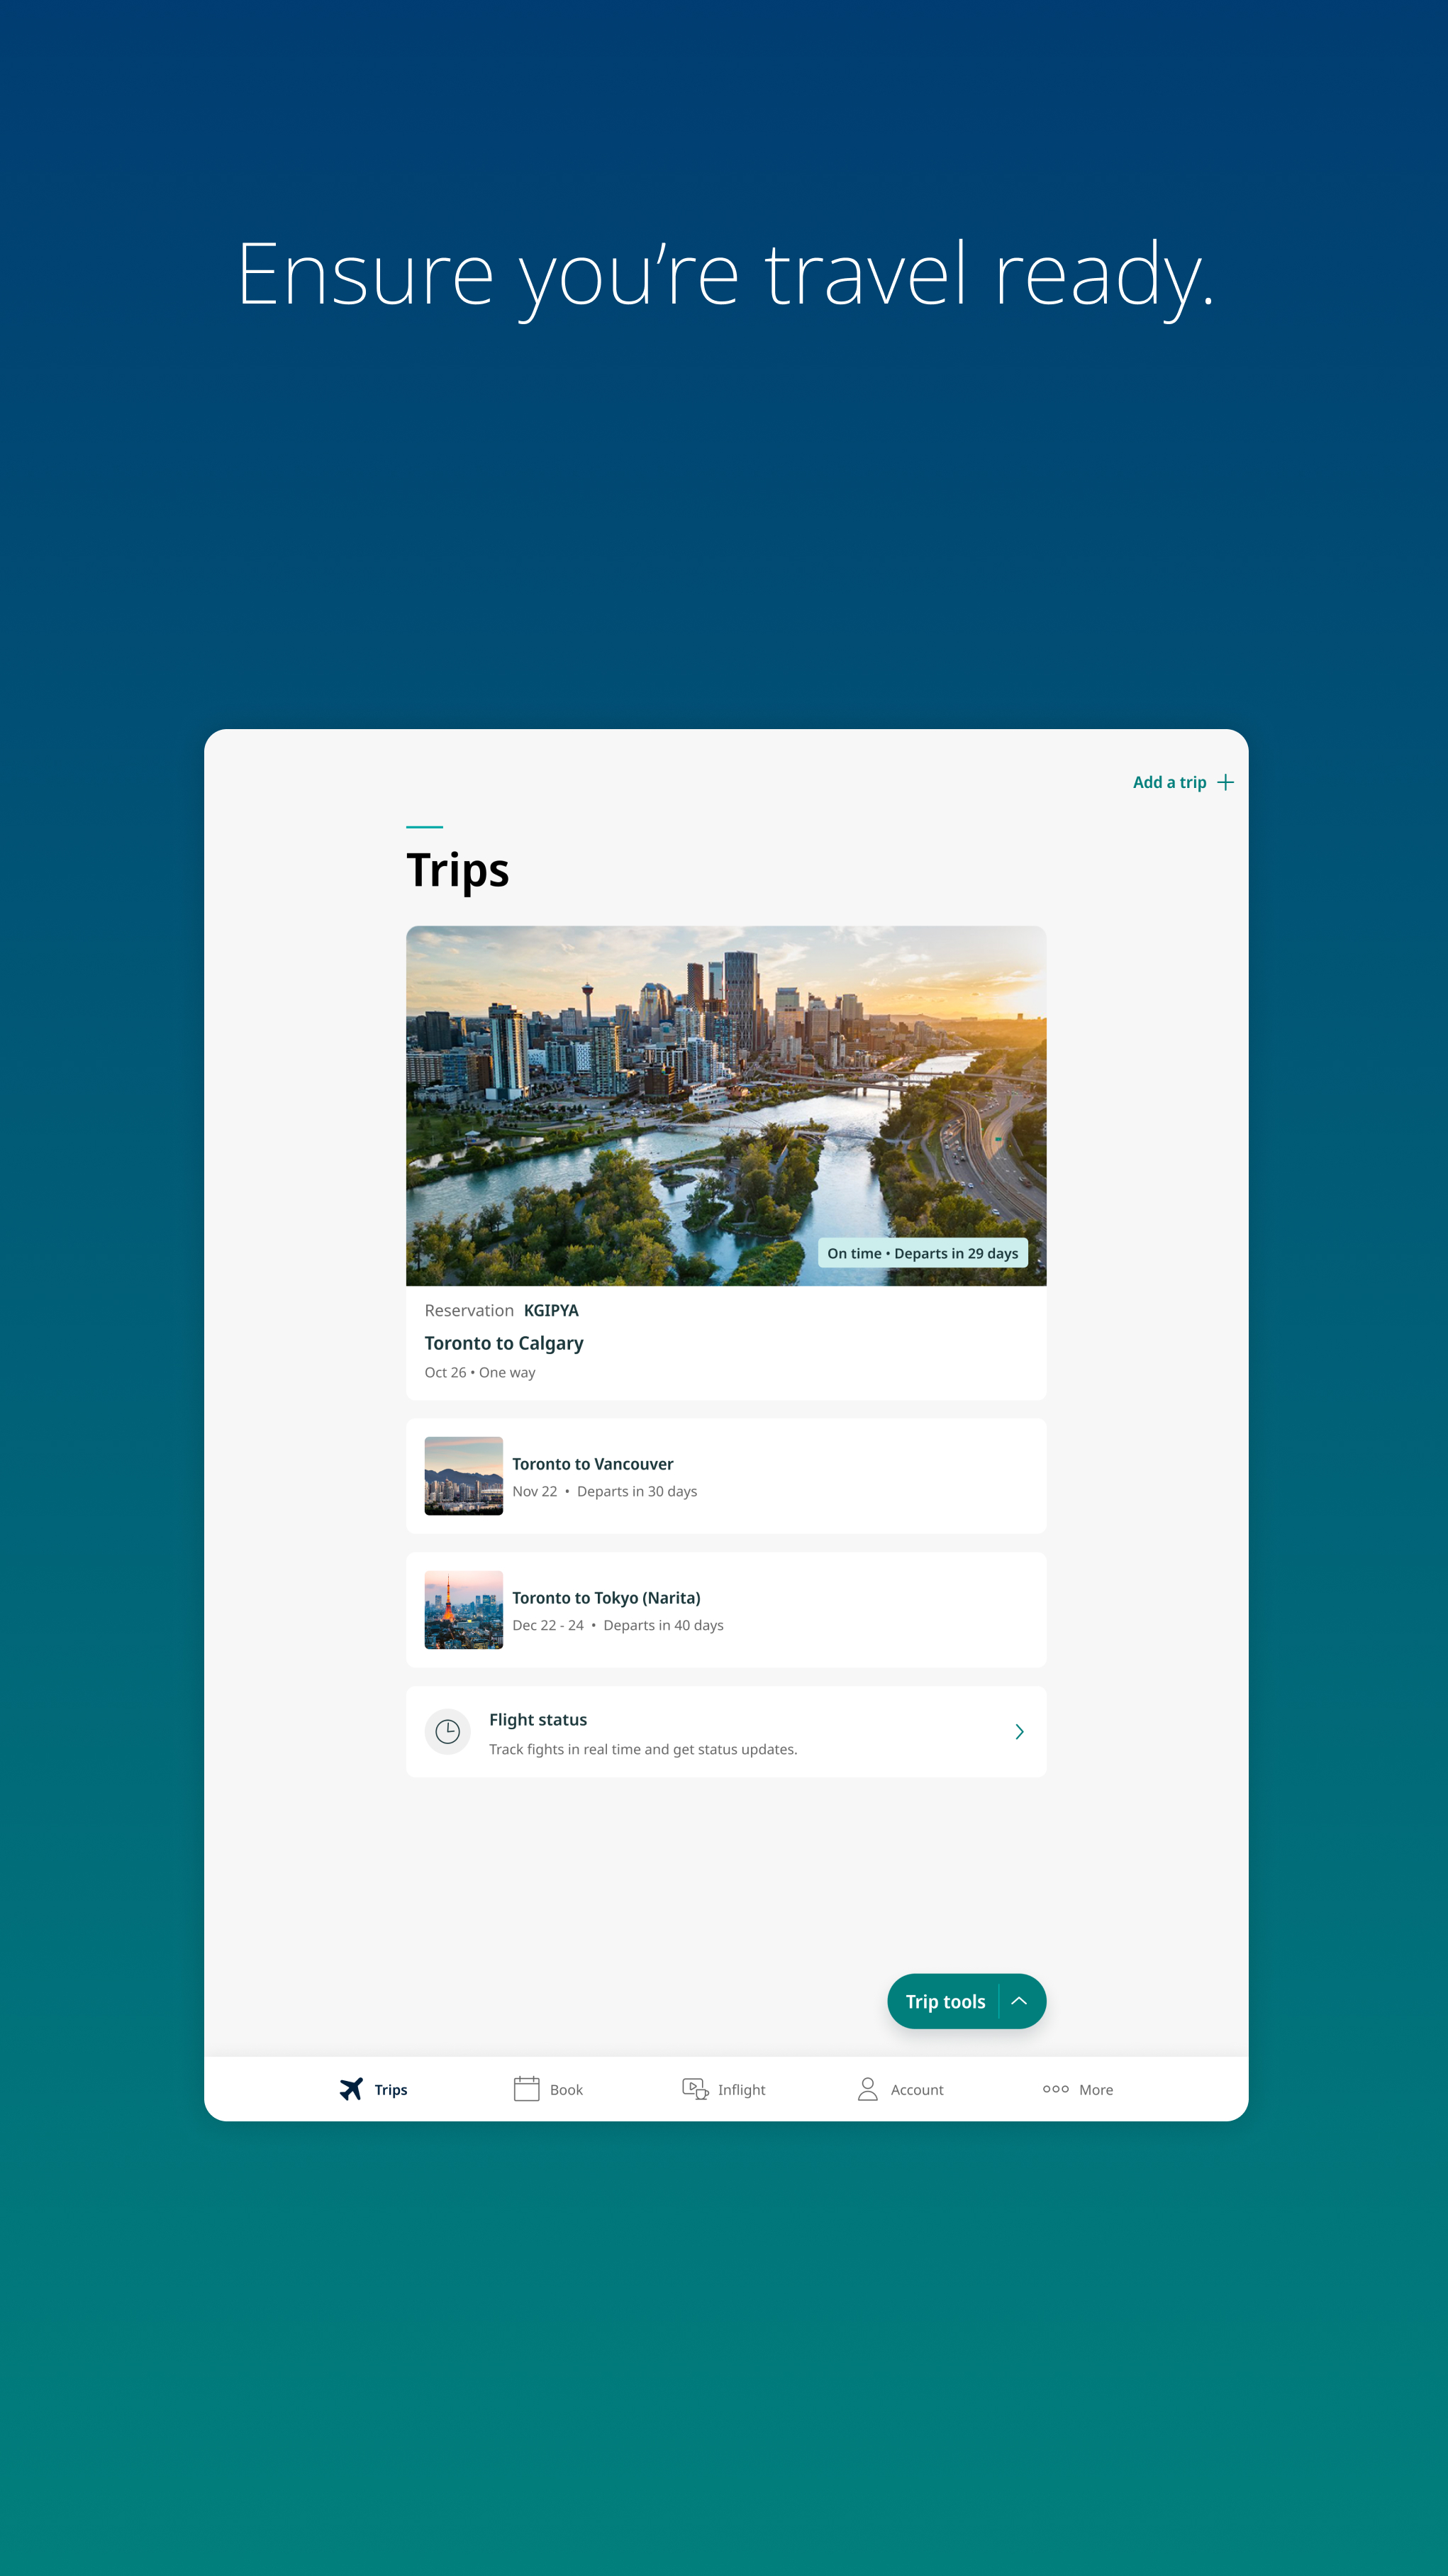Open the Account tab label

coord(916,2090)
